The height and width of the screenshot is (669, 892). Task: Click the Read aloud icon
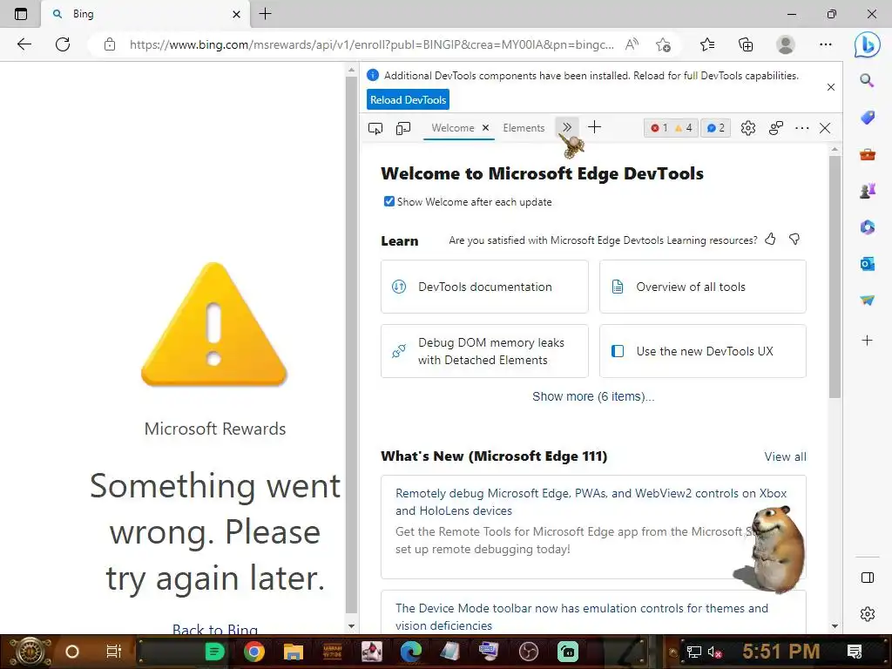(x=632, y=44)
